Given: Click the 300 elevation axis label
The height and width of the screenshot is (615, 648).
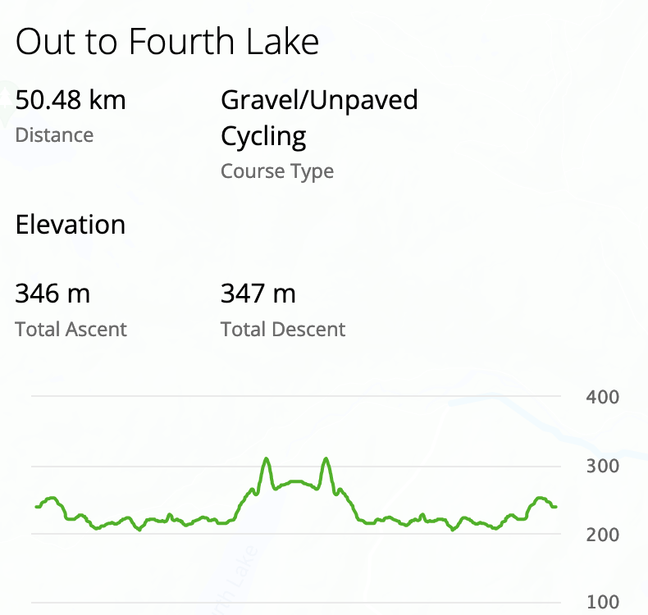Looking at the screenshot, I should (603, 466).
